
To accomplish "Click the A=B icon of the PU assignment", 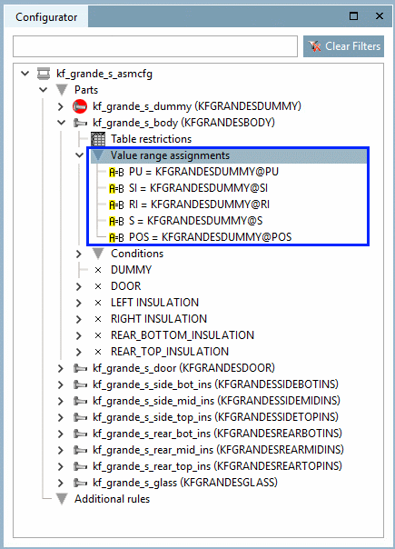I will click(x=116, y=173).
